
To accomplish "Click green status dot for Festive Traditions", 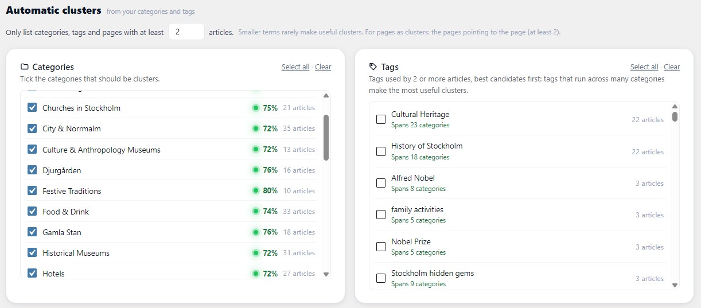I will pos(256,190).
